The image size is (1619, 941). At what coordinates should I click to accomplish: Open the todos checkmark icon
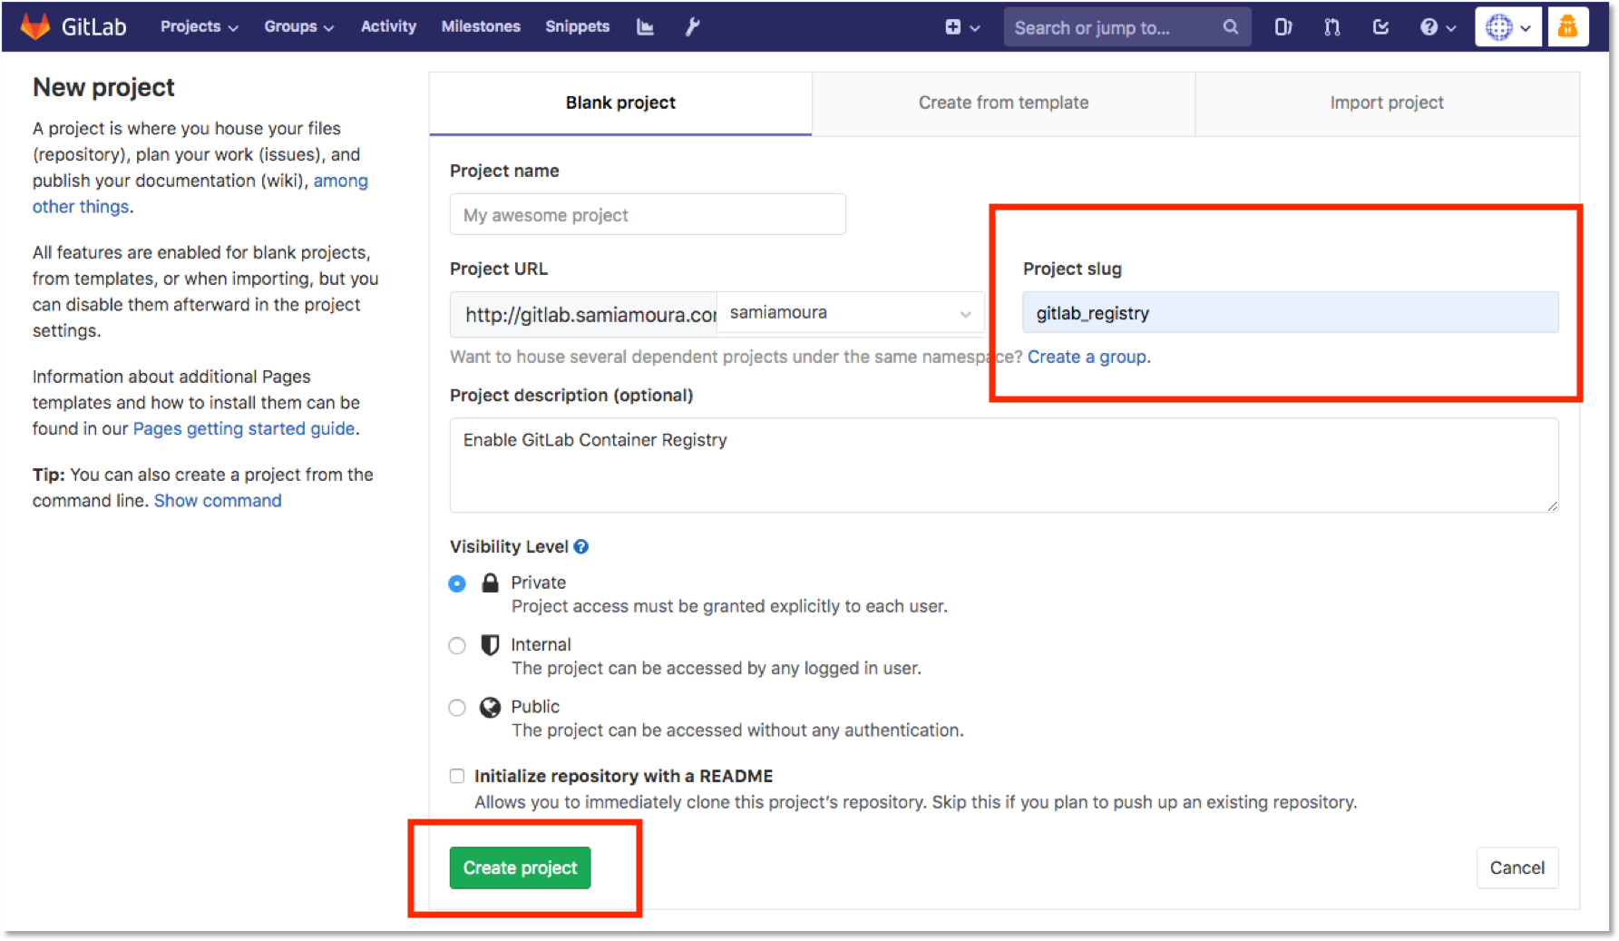(1380, 26)
